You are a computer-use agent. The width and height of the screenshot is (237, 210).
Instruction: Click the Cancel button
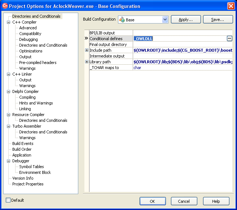[184, 201]
